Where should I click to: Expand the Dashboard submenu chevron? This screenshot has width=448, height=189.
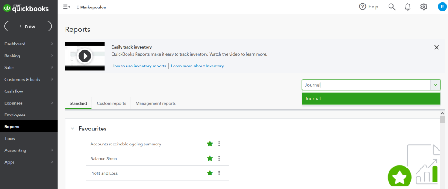(x=52, y=44)
